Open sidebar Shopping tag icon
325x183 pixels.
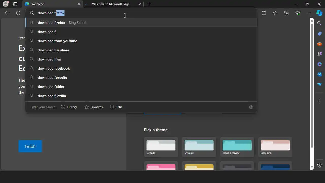pos(319,34)
